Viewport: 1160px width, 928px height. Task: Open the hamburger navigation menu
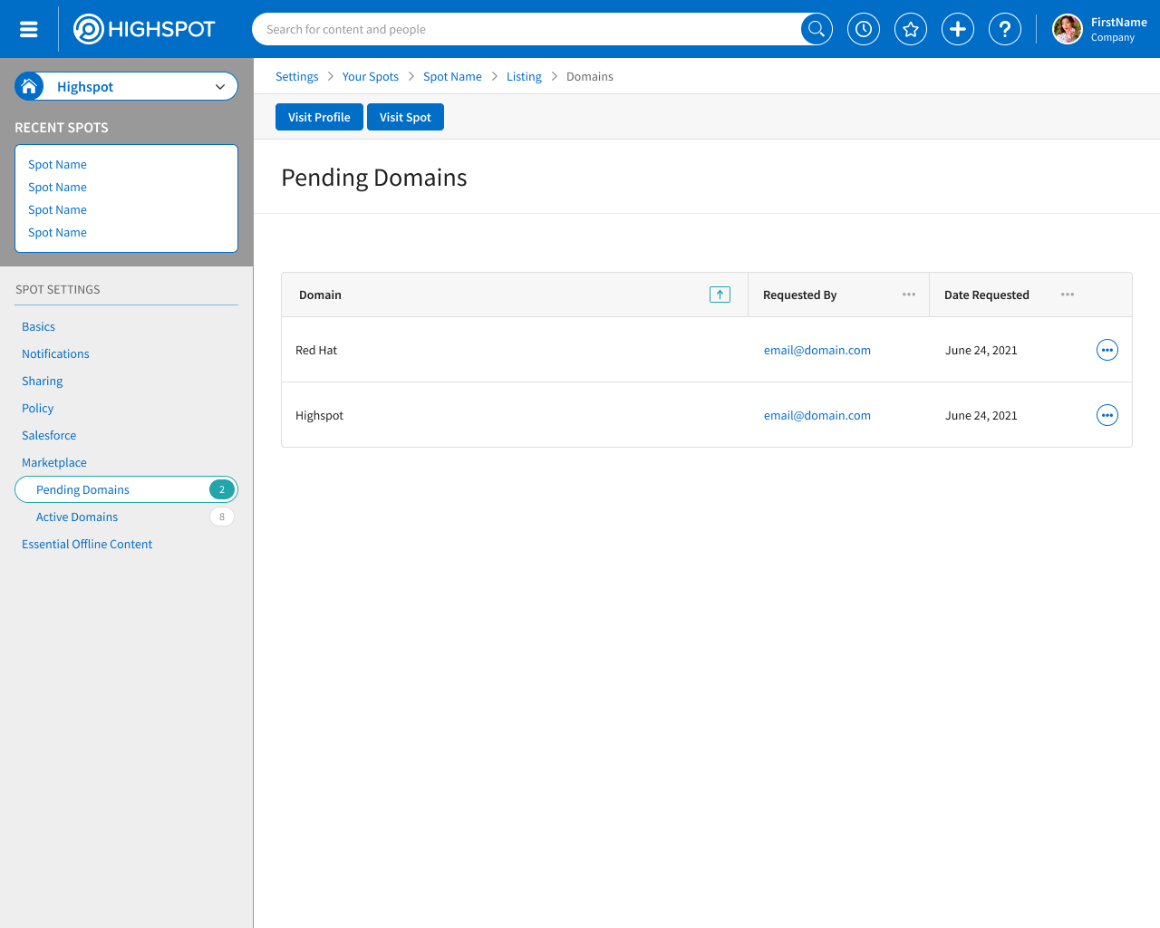[x=29, y=29]
